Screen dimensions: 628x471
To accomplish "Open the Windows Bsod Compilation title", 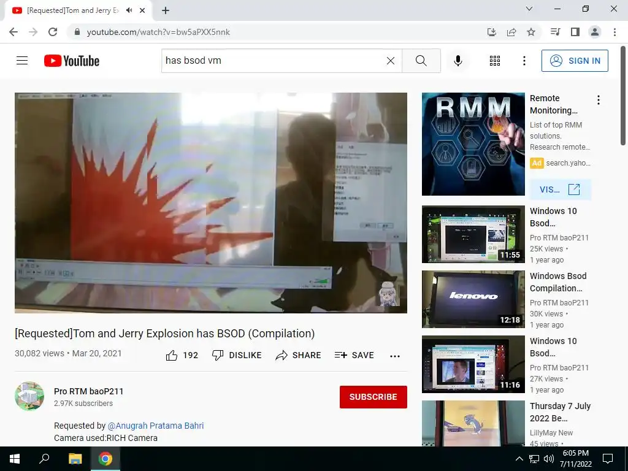I will point(558,282).
